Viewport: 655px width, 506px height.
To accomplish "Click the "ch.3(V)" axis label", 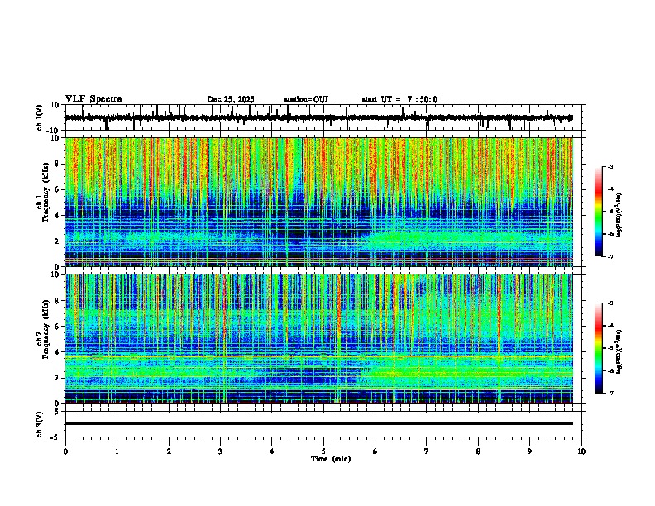I will (x=40, y=424).
